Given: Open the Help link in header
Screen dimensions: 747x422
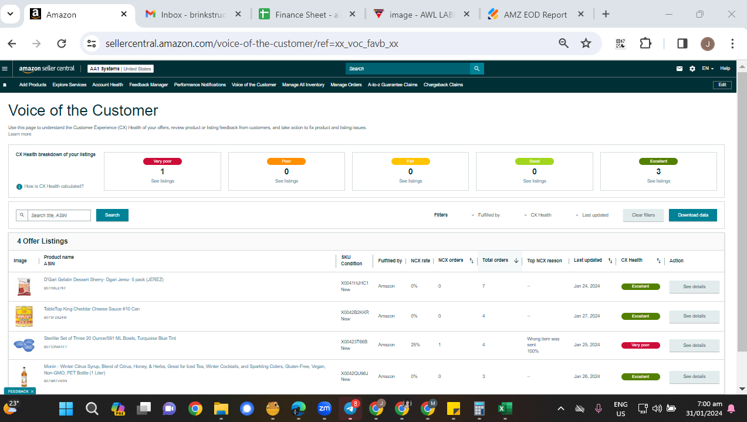Looking at the screenshot, I should [x=725, y=69].
